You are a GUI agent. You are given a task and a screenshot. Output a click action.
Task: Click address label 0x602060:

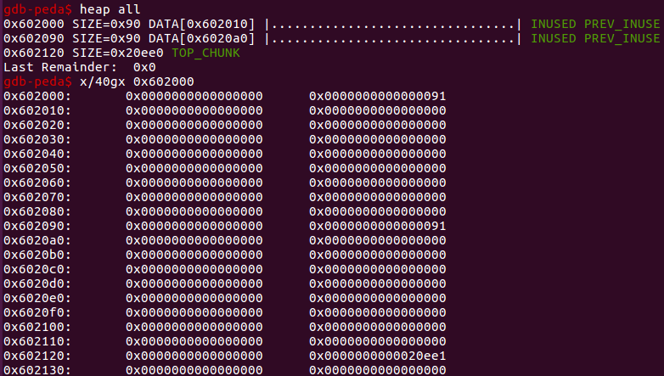[37, 182]
